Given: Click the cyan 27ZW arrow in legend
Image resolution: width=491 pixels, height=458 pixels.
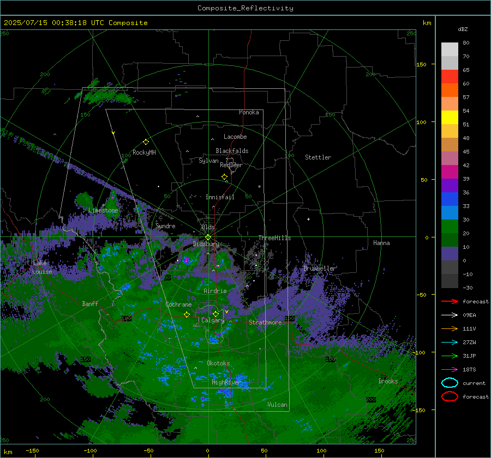Looking at the screenshot, I should [450, 343].
